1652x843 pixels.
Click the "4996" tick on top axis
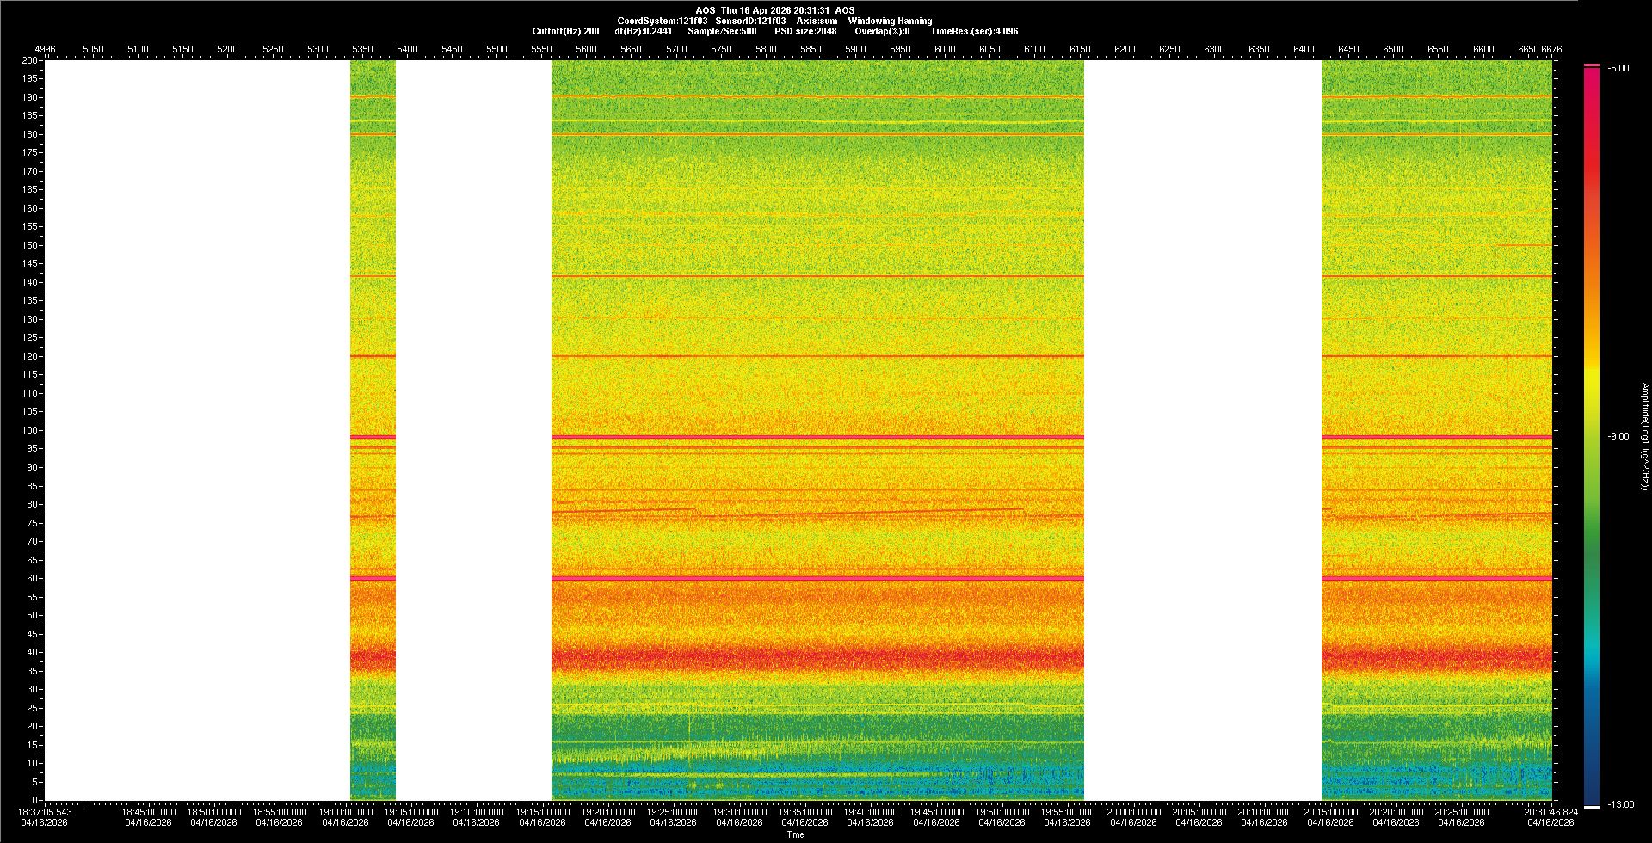click(45, 49)
